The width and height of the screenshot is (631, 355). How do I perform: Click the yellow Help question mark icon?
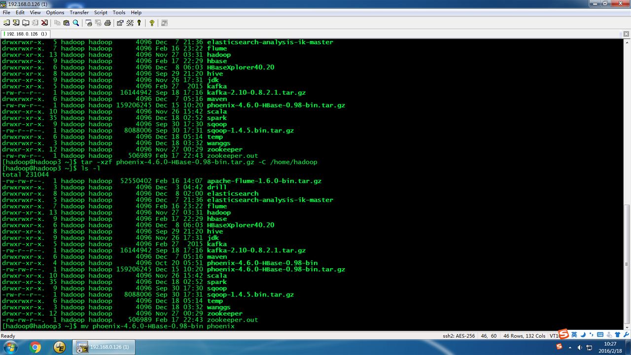tap(152, 23)
